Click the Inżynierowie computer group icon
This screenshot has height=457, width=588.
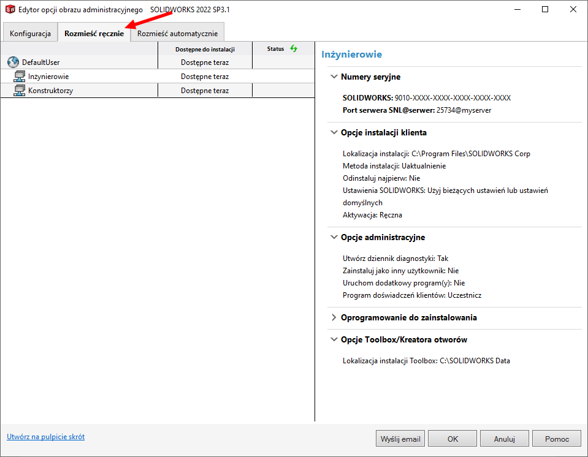pos(20,77)
